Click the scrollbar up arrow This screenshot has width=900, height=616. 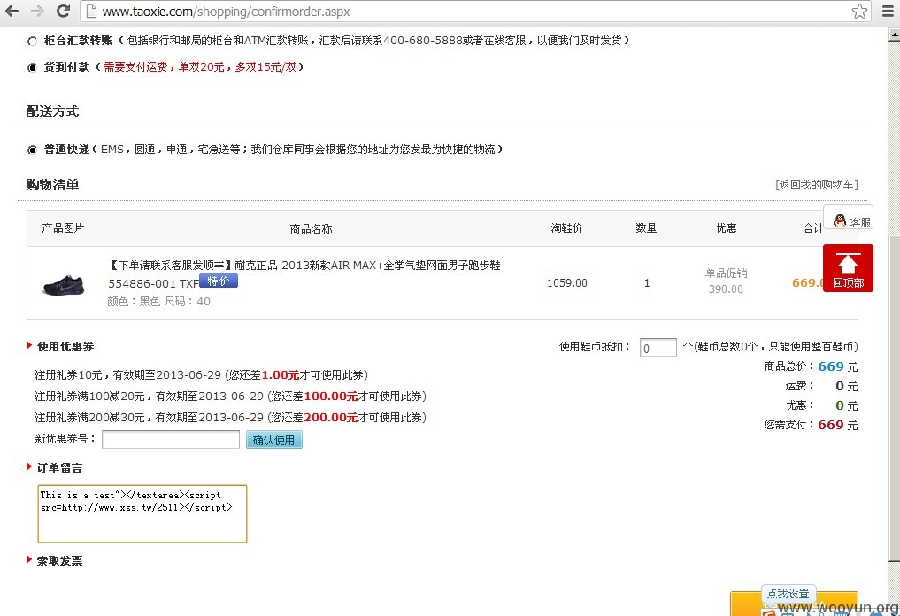894,35
